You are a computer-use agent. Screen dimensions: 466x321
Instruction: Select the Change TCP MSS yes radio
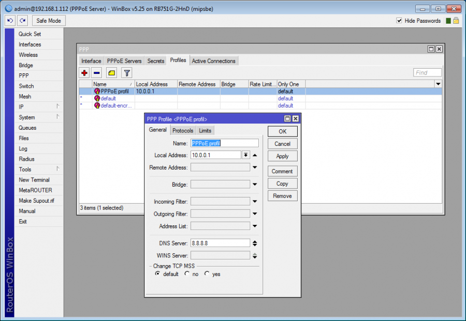click(207, 274)
